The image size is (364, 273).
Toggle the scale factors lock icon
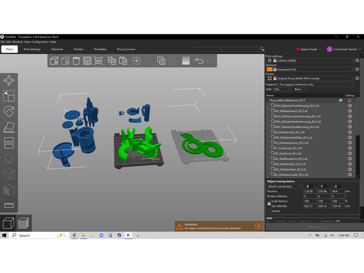click(x=269, y=204)
